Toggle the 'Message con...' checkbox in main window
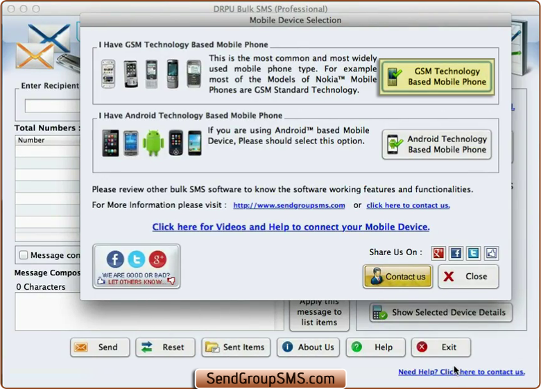This screenshot has height=389, width=541. [24, 255]
